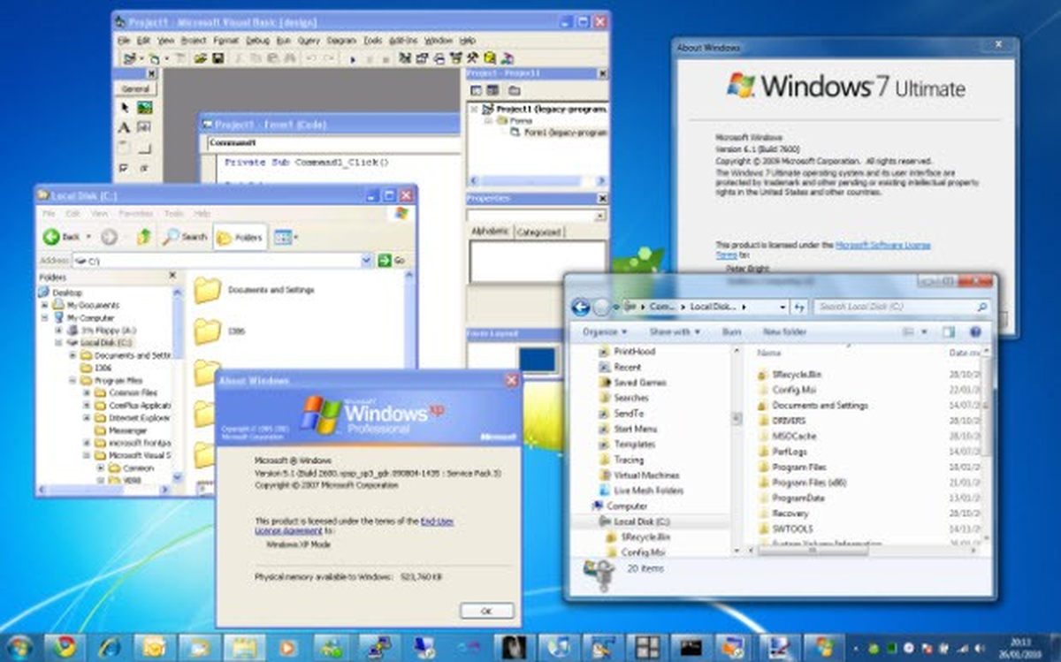Click Open Project icon in Visual Basic toolbar
This screenshot has height=662, width=1061.
(x=201, y=59)
